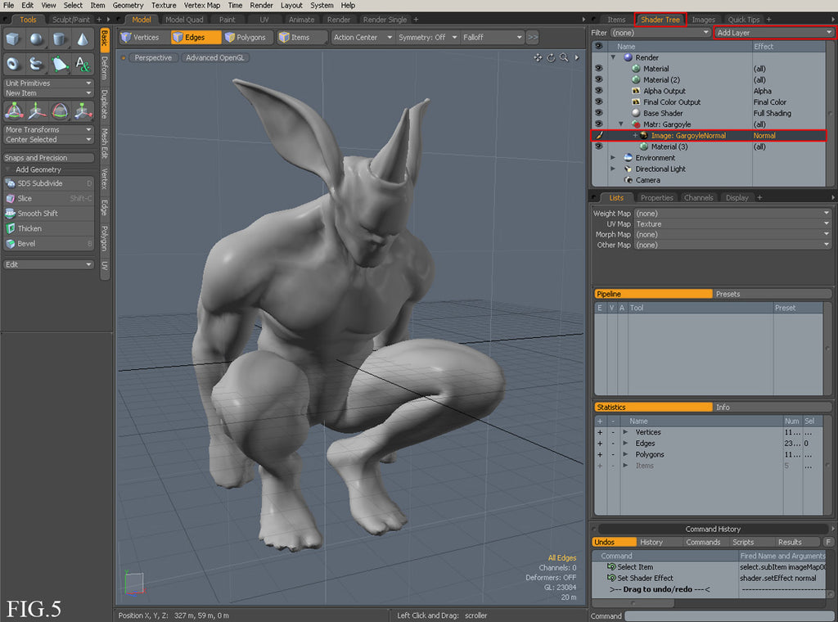Pick the Cone primitive tool

pyautogui.click(x=83, y=38)
